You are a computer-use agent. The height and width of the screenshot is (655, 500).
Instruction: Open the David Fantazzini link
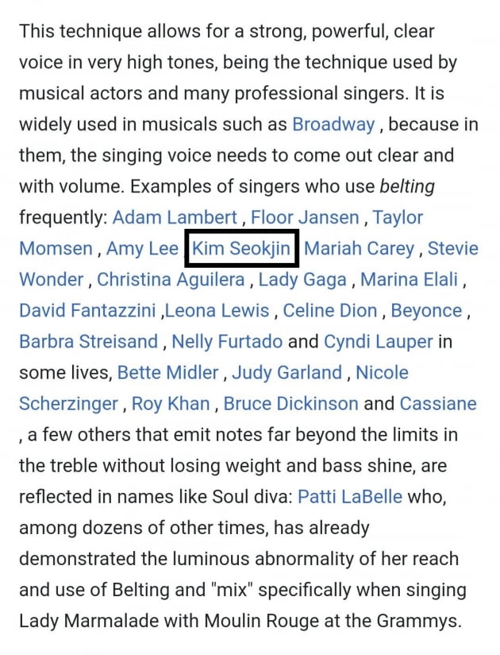pos(87,310)
